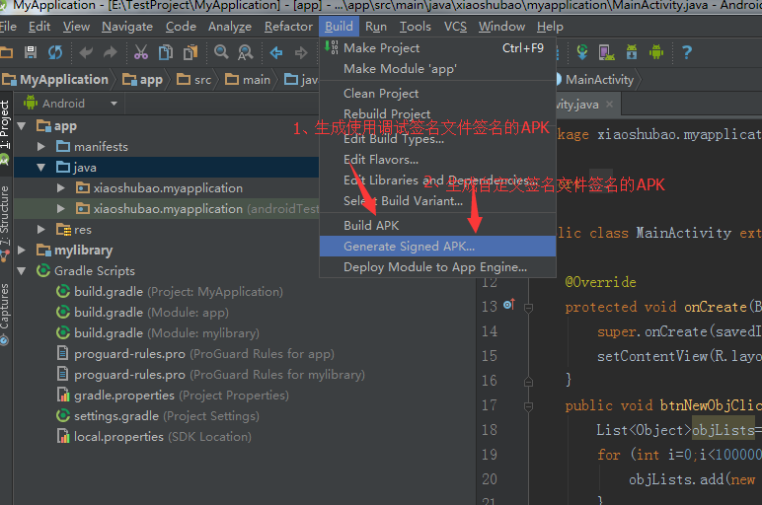The image size is (762, 505).
Task: Open the VCS menu
Action: coord(455,27)
